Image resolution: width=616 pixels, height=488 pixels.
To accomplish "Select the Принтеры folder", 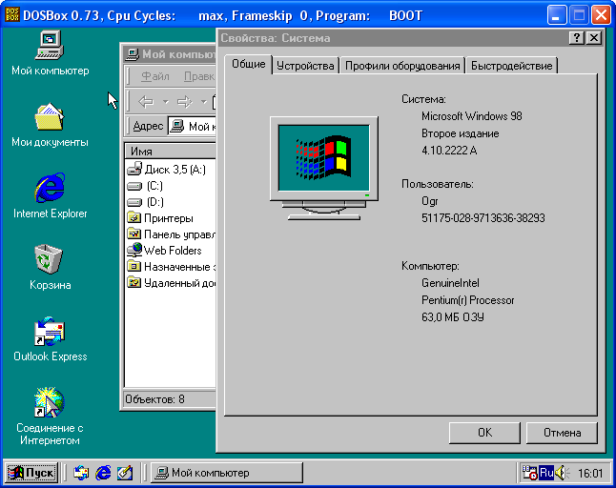I will [160, 218].
